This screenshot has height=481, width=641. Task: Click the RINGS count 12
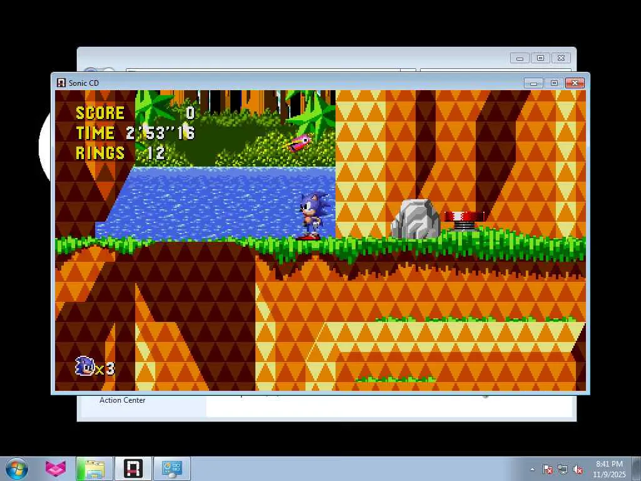[x=156, y=153]
